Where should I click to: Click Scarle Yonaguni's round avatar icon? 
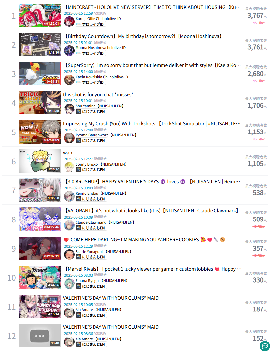pyautogui.click(x=69, y=254)
